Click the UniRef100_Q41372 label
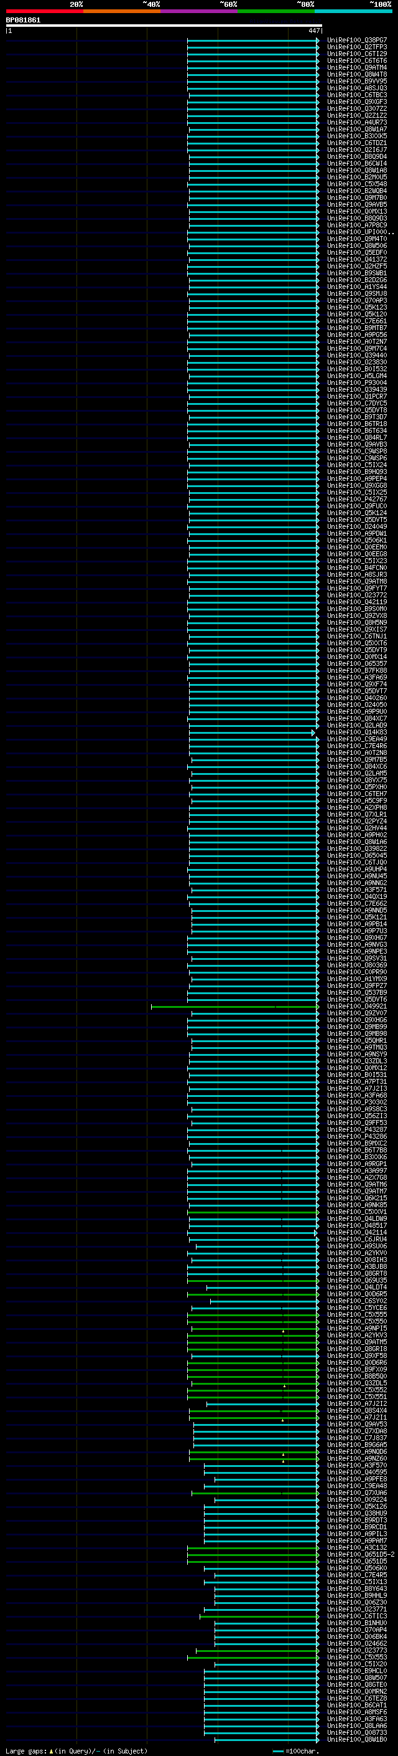Screen dimensions: 398x1756 tap(357, 259)
